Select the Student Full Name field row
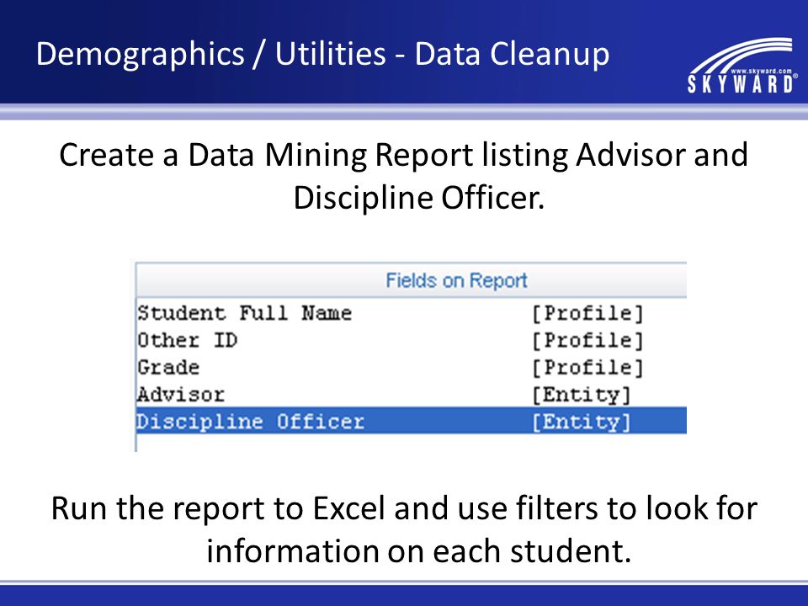The width and height of the screenshot is (808, 606). pyautogui.click(x=412, y=313)
